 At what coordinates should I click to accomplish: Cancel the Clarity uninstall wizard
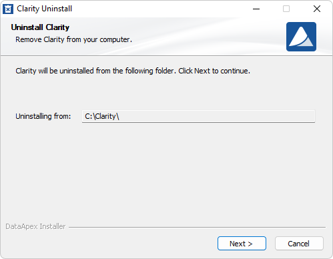coord(299,244)
